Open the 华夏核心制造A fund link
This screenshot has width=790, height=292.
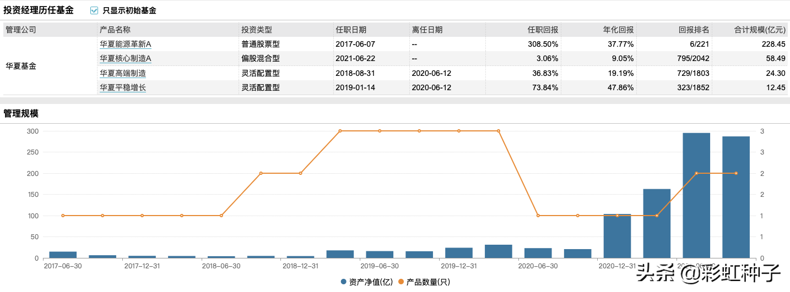coord(126,58)
